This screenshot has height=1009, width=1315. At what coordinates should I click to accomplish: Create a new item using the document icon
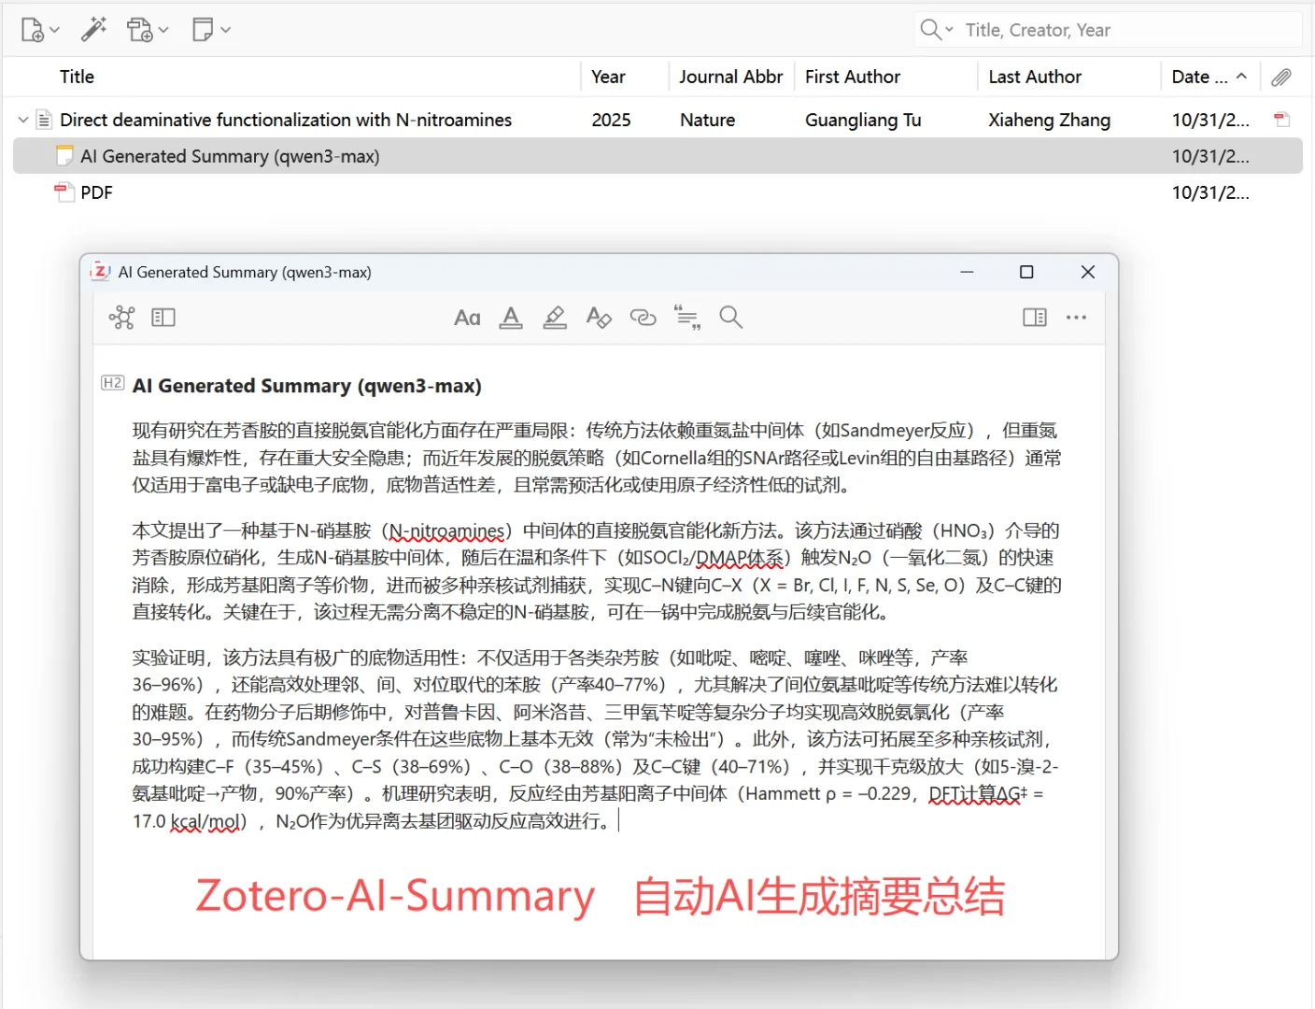coord(33,29)
